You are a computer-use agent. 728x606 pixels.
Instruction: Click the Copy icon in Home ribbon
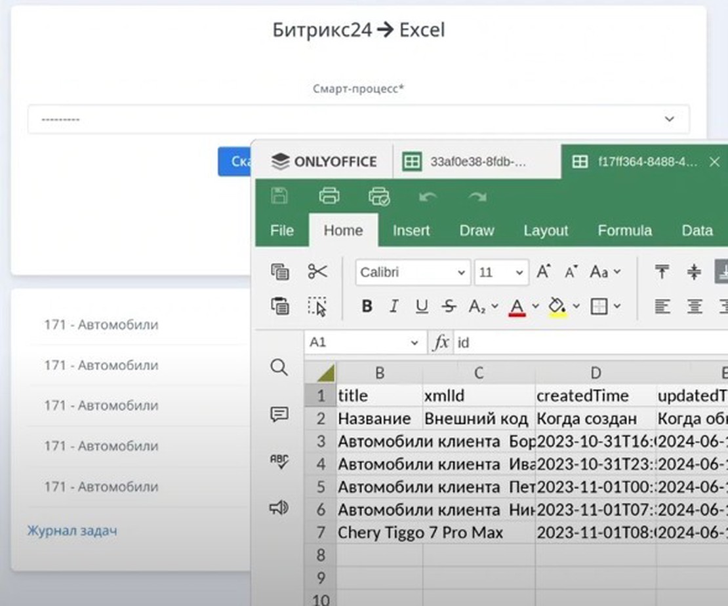[280, 272]
